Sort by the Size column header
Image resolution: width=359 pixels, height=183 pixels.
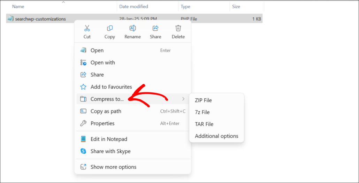[236, 7]
